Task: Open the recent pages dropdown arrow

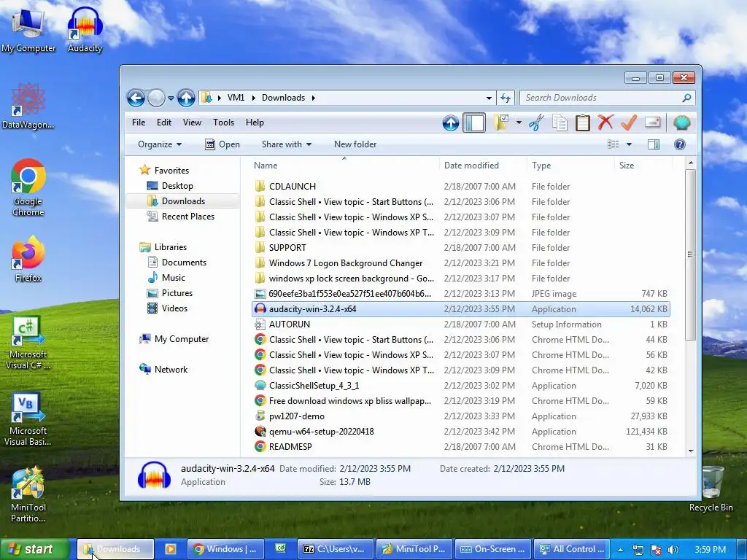Action: click(171, 98)
